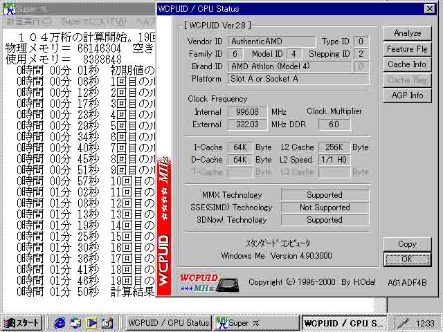Open AGP Info details
443x332 pixels.
point(407,95)
